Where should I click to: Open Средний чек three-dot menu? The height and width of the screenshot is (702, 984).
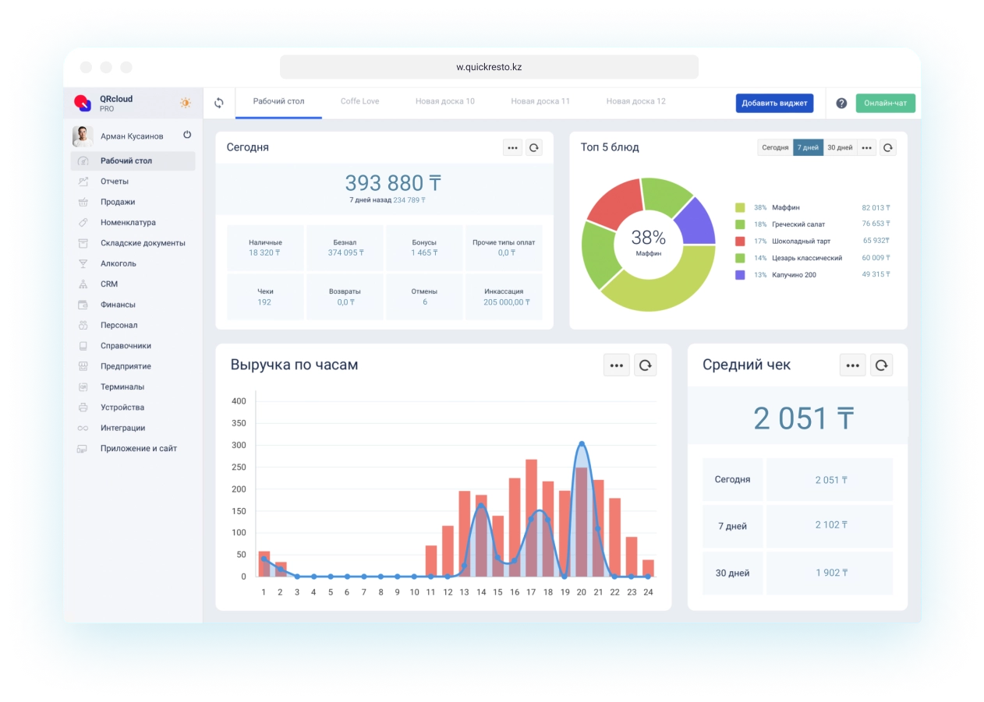coord(852,365)
